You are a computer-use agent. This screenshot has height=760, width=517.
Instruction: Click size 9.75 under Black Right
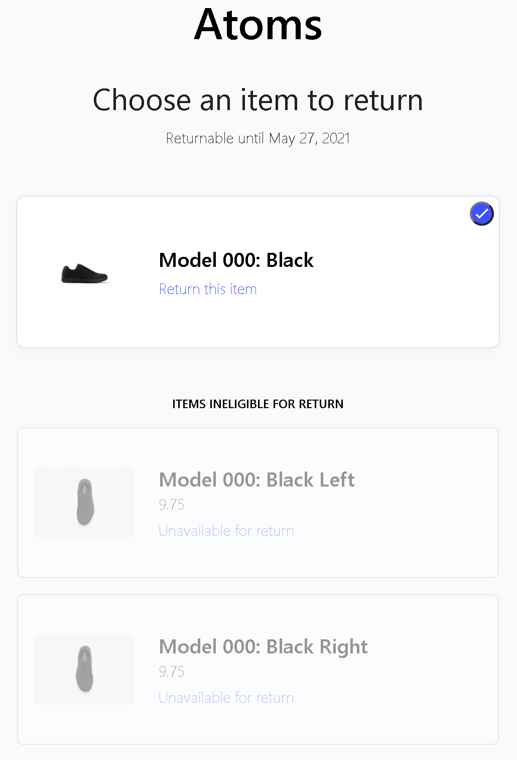point(172,672)
